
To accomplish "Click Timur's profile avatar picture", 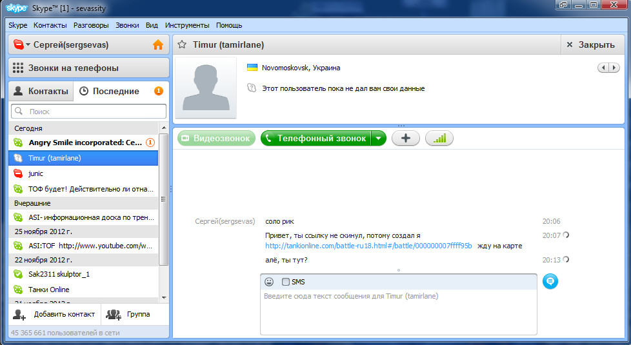I will (206, 87).
